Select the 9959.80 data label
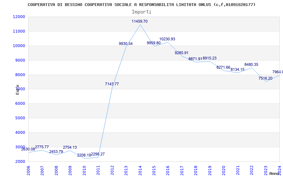 (154, 43)
